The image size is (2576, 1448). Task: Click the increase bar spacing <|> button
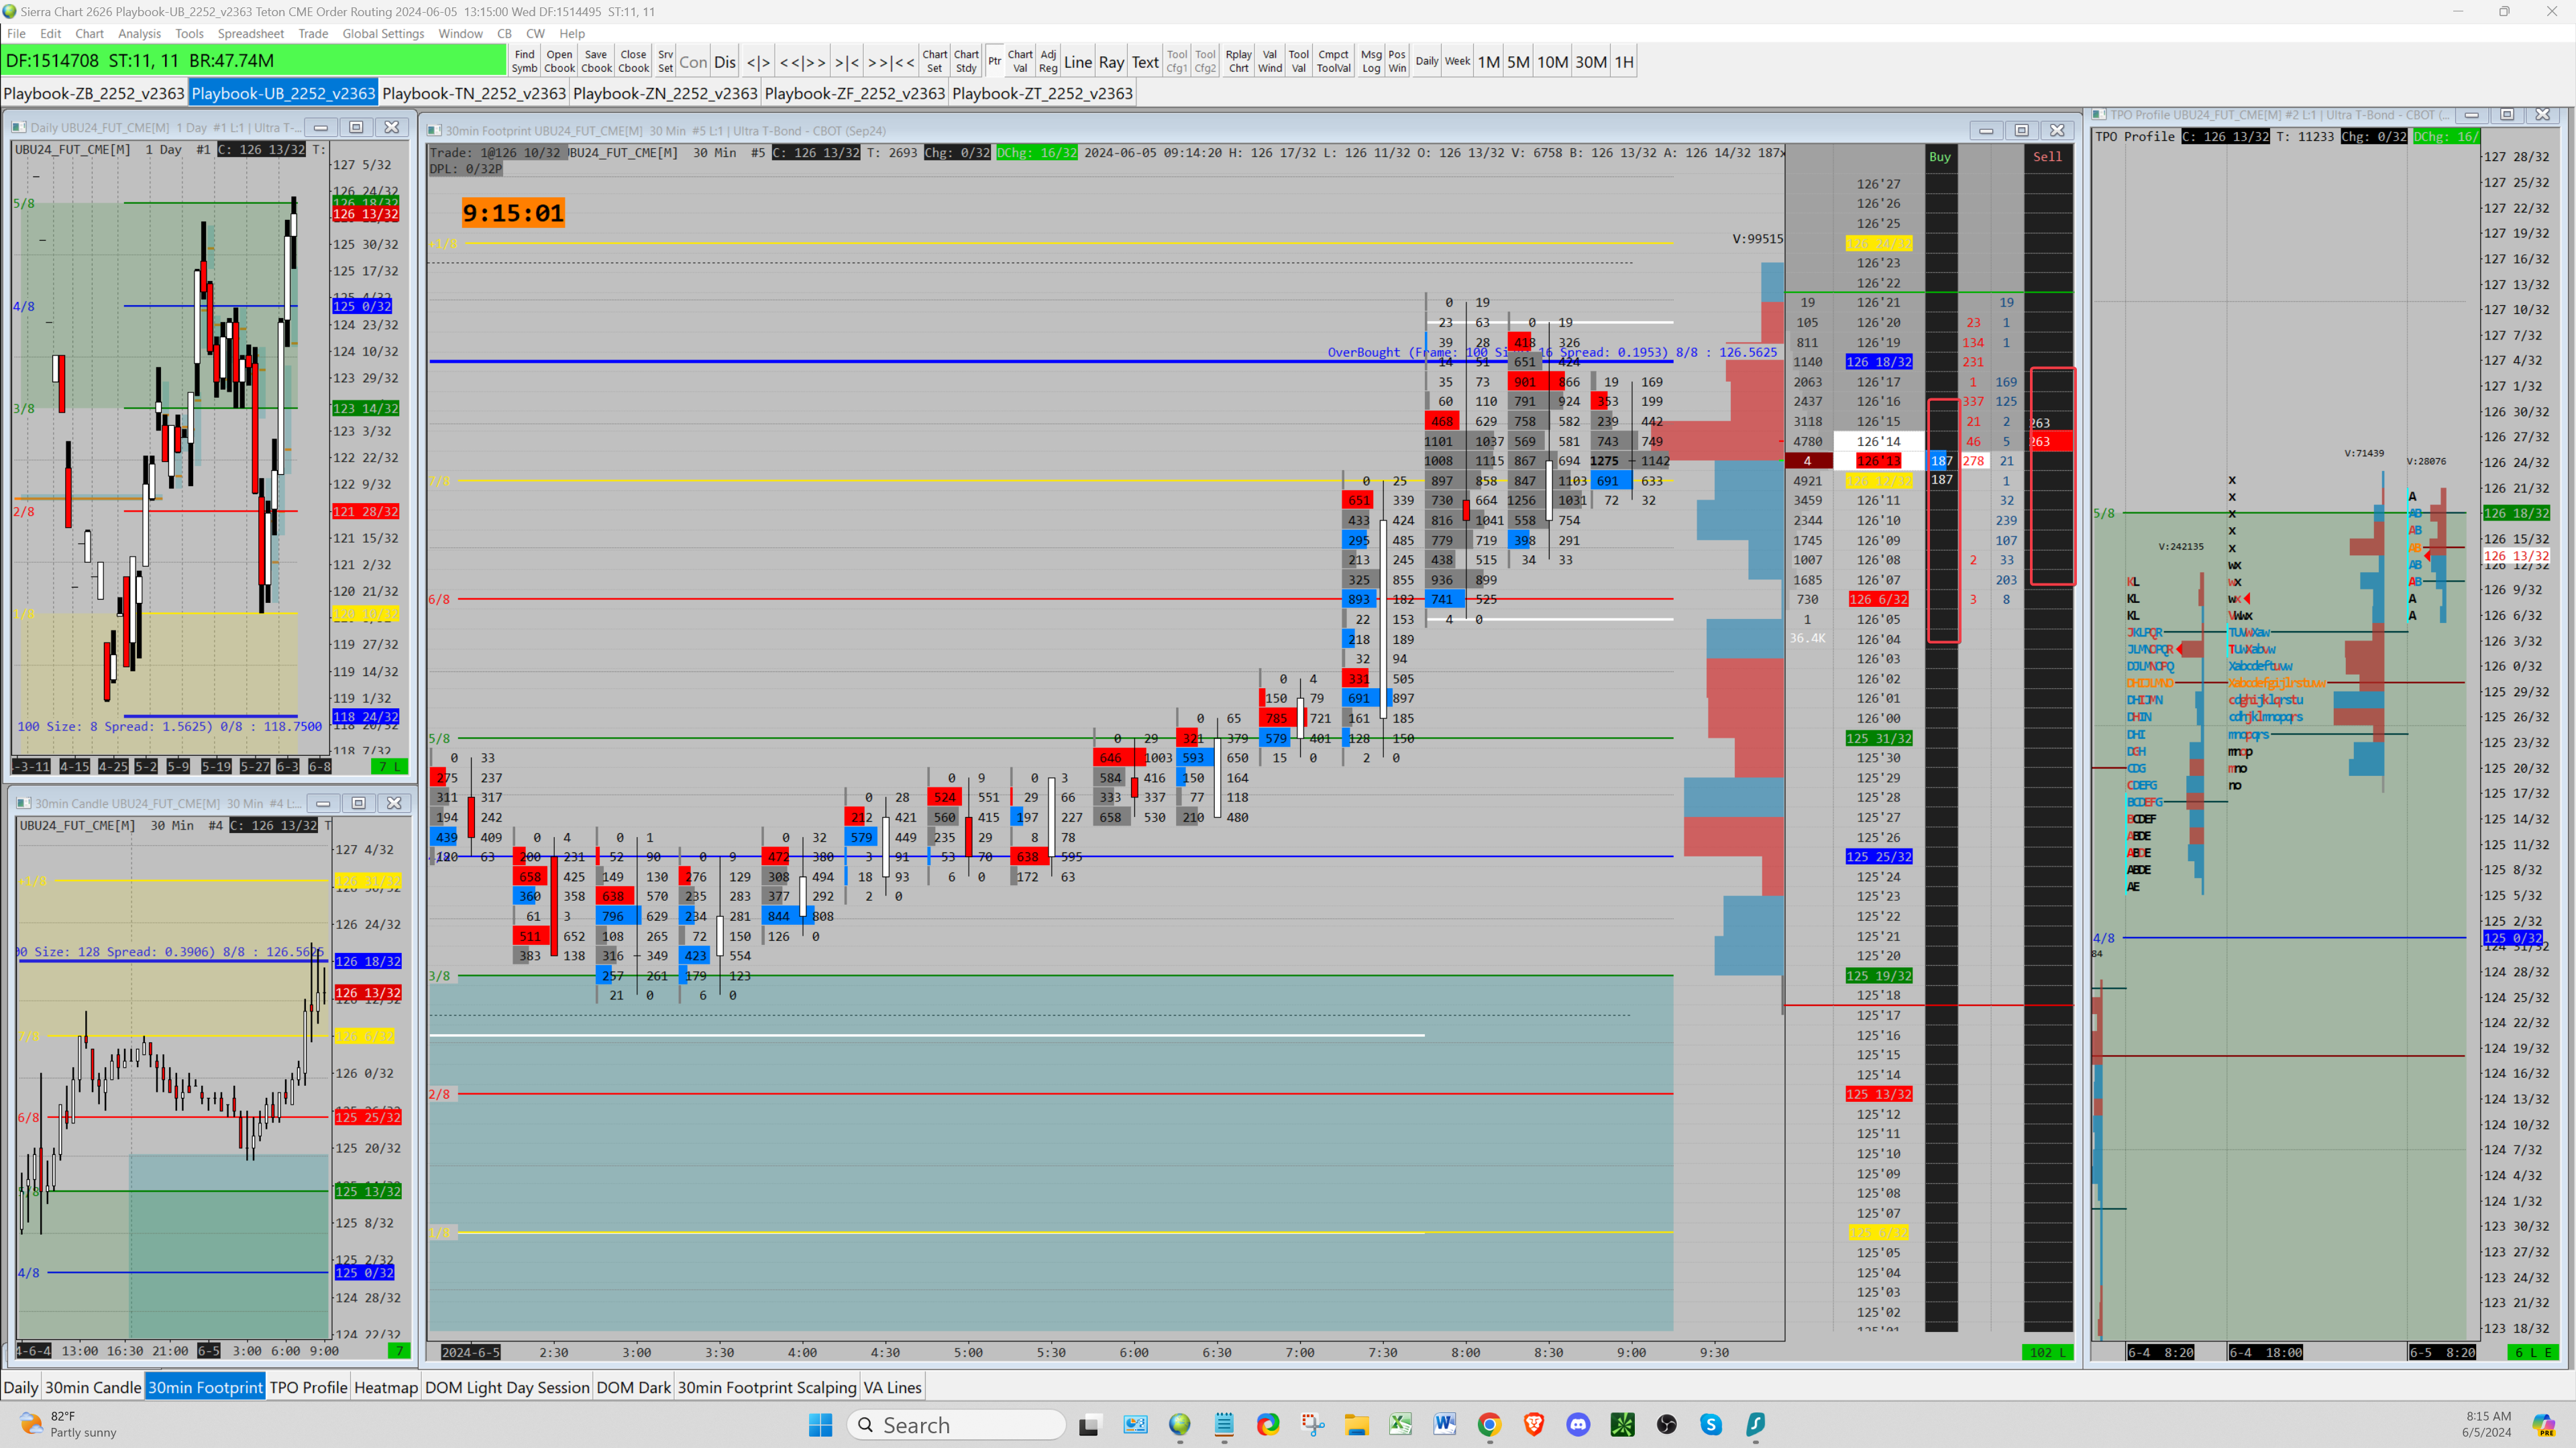coord(758,62)
